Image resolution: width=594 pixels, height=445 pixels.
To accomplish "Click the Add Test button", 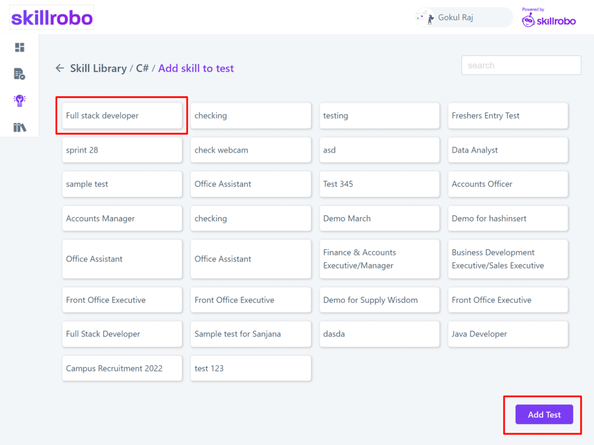I will click(x=544, y=415).
